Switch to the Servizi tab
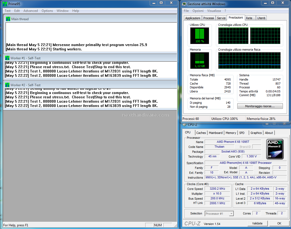Viewport: 291px width, 229px height. coord(221,18)
